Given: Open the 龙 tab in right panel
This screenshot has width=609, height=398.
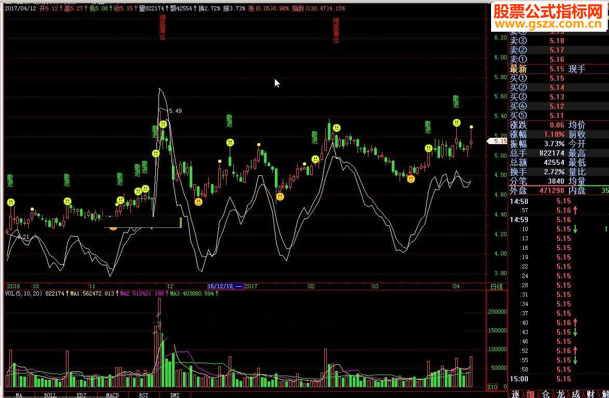Looking at the screenshot, I should (x=561, y=394).
